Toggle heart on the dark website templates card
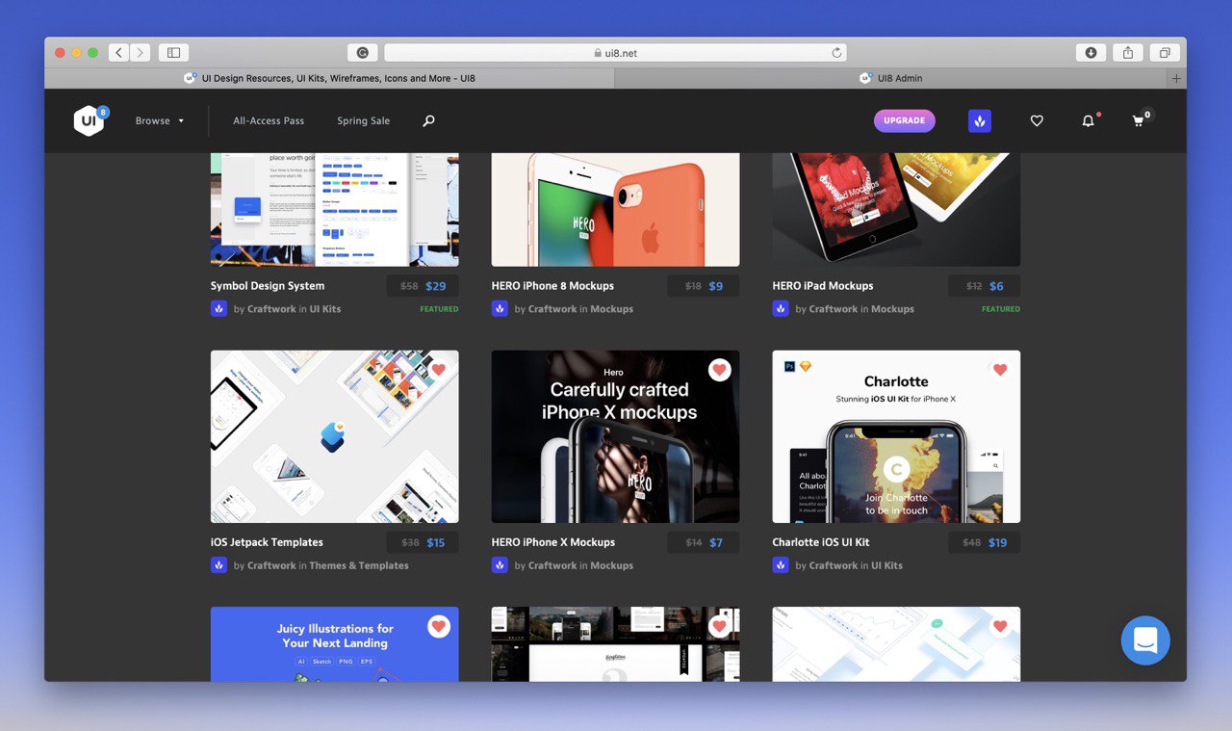1232x731 pixels. (719, 626)
